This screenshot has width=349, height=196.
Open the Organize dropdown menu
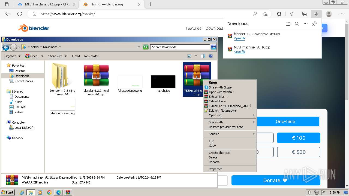[12, 56]
